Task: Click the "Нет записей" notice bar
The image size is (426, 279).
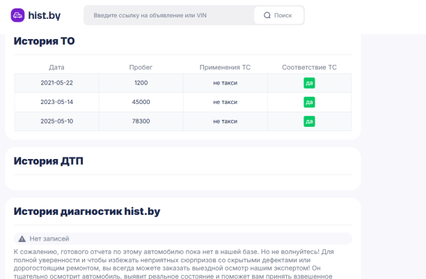Action: click(182, 239)
